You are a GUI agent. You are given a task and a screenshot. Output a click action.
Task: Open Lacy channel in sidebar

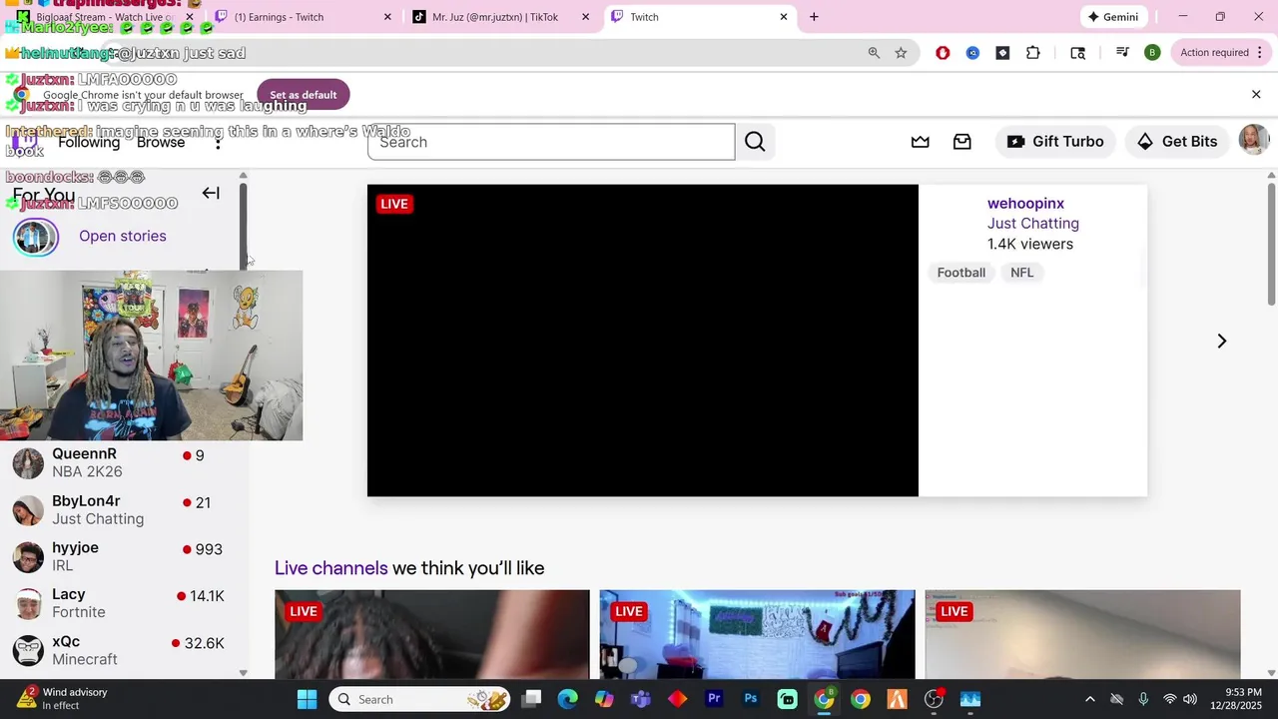coord(124,603)
